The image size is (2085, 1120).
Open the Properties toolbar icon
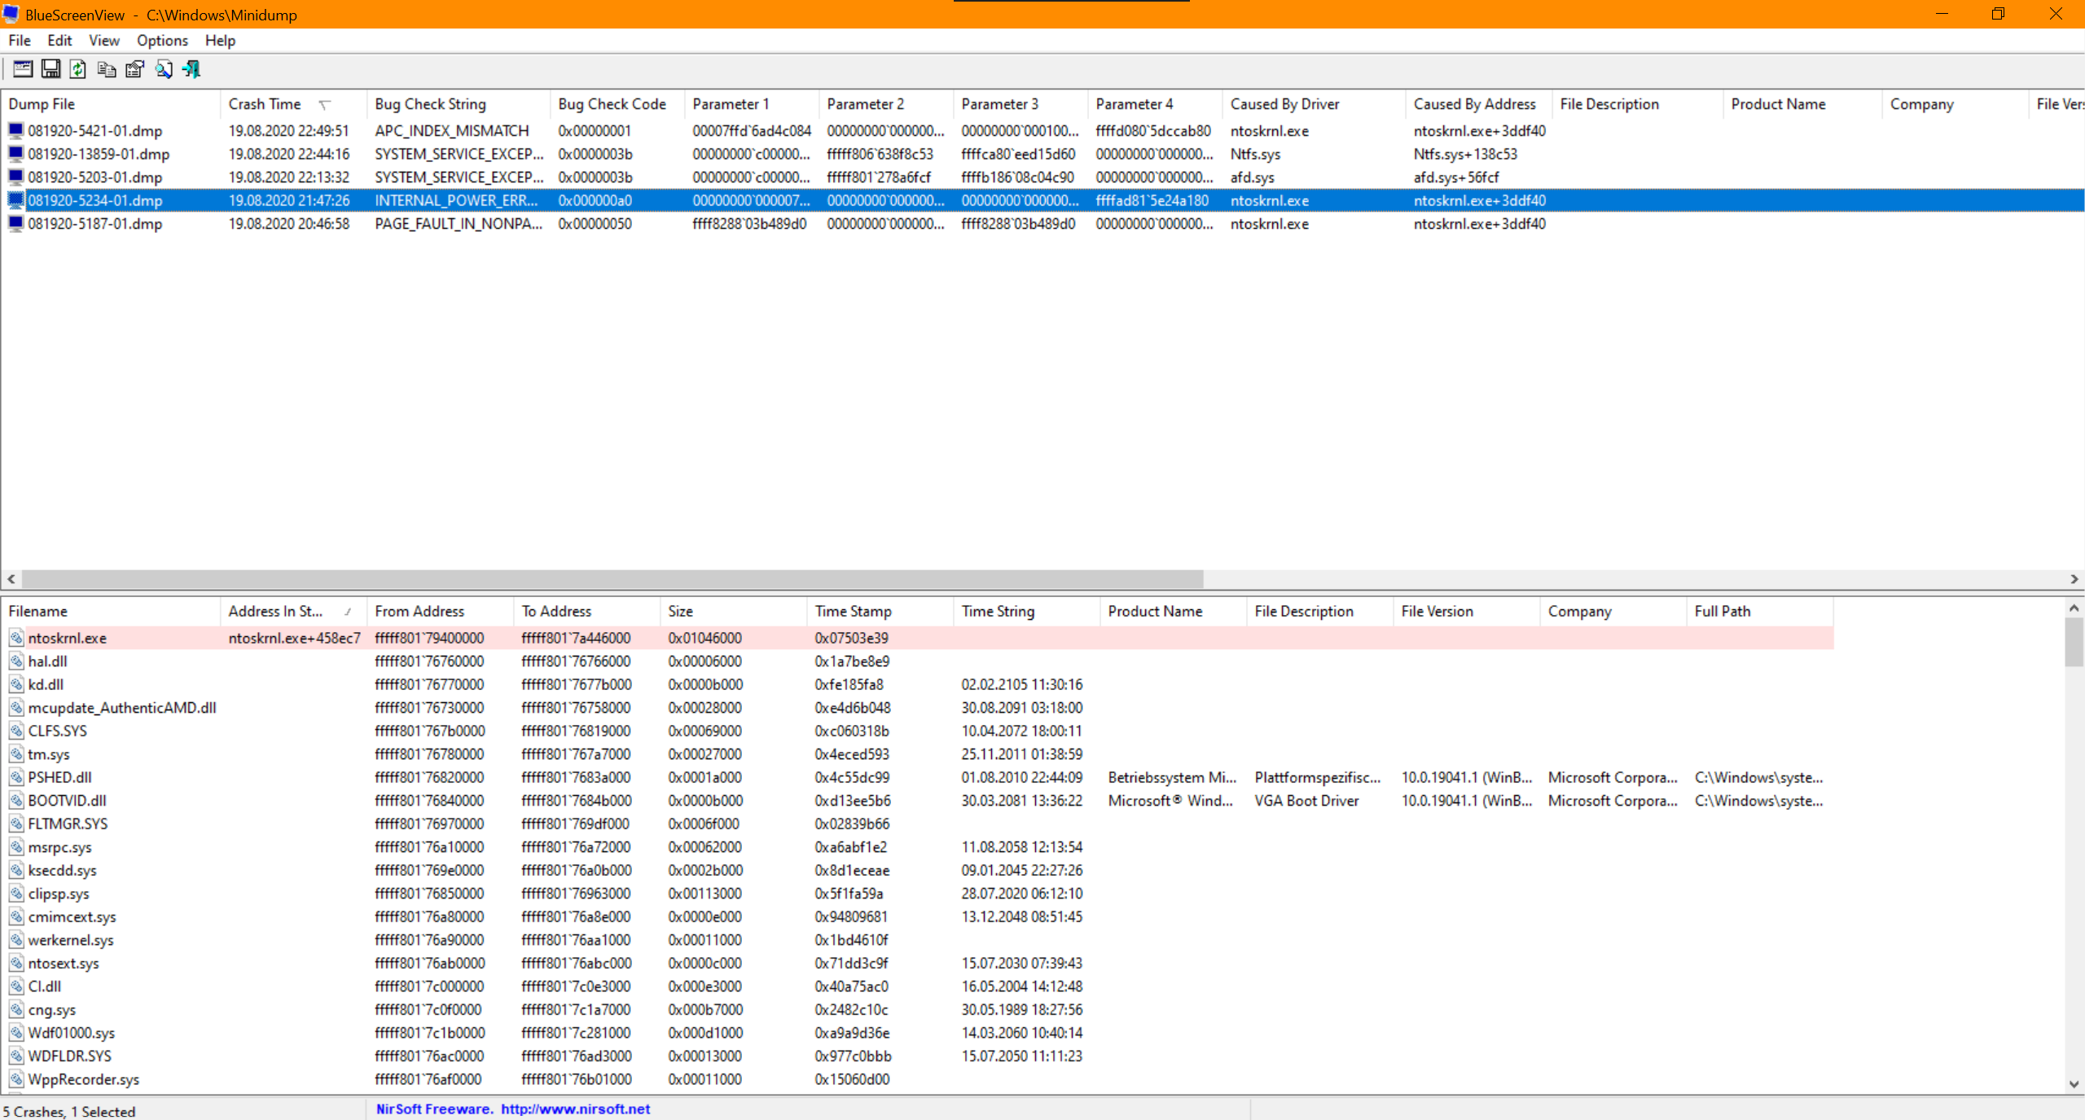[x=134, y=69]
